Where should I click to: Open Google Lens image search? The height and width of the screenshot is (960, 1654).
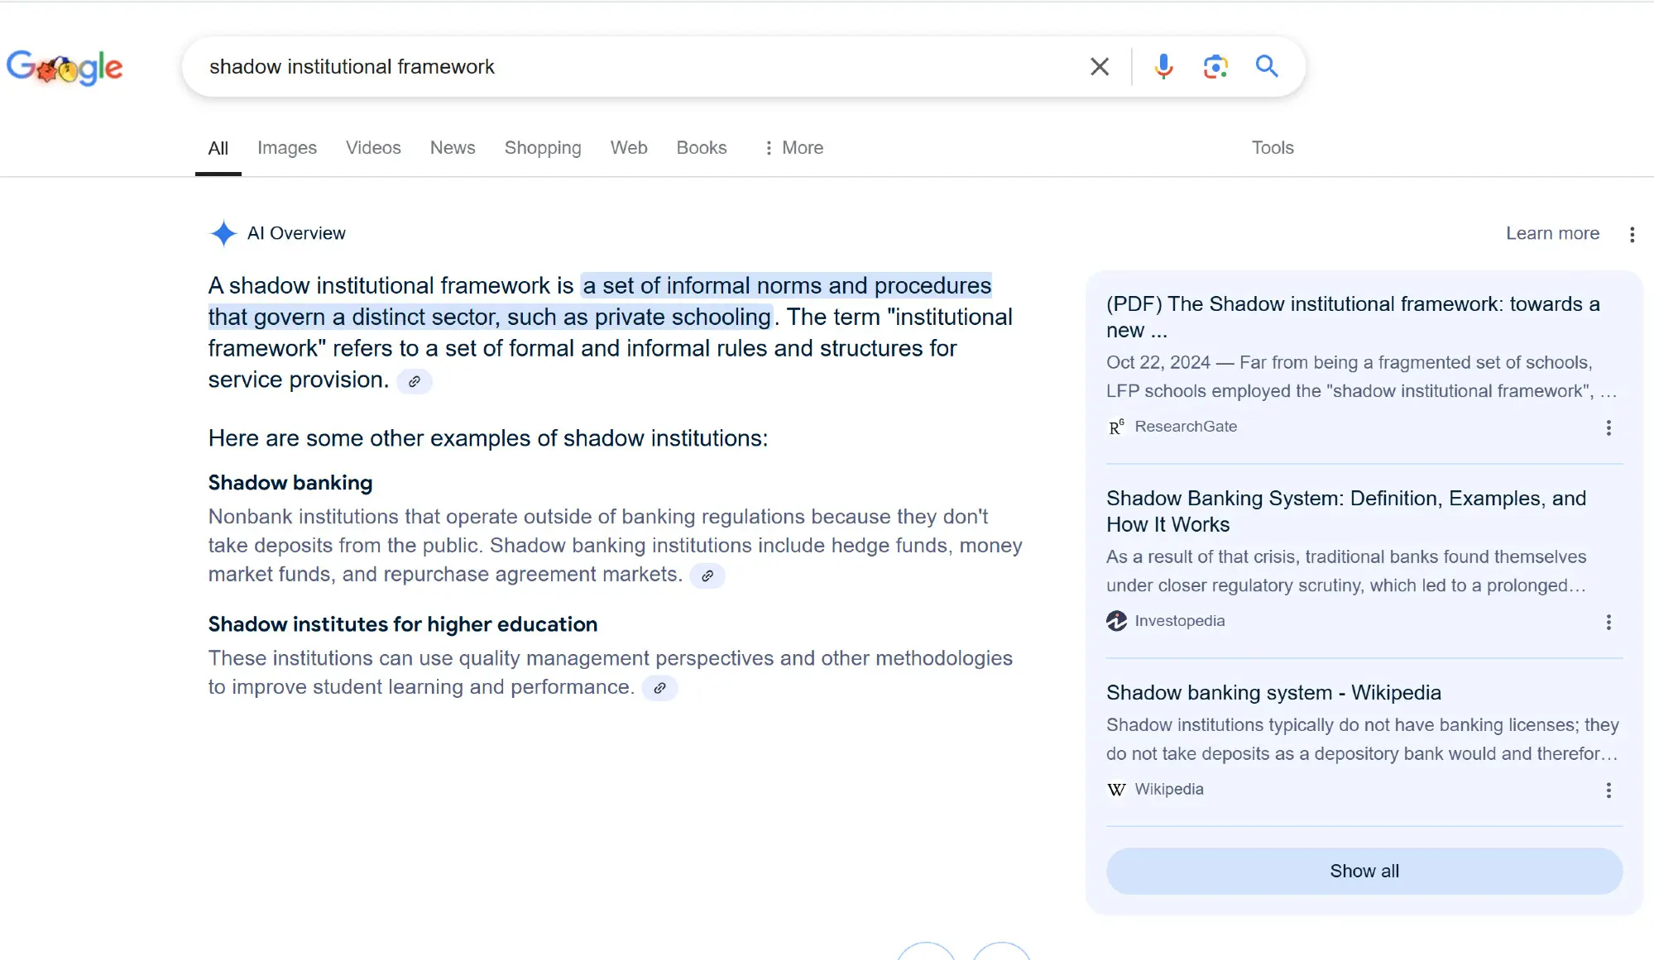pos(1215,66)
